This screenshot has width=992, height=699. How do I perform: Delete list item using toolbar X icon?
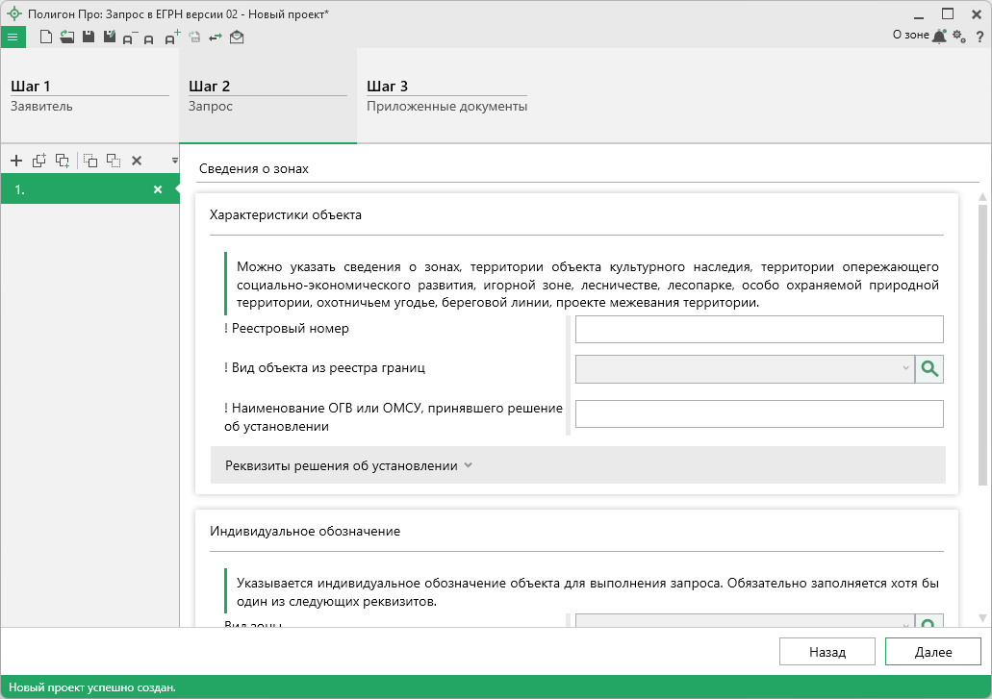pyautogui.click(x=137, y=161)
